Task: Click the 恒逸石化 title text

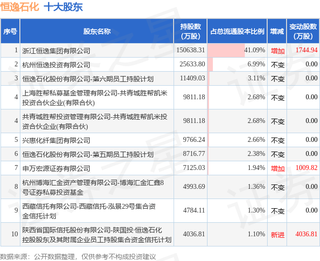Action: click(x=19, y=7)
